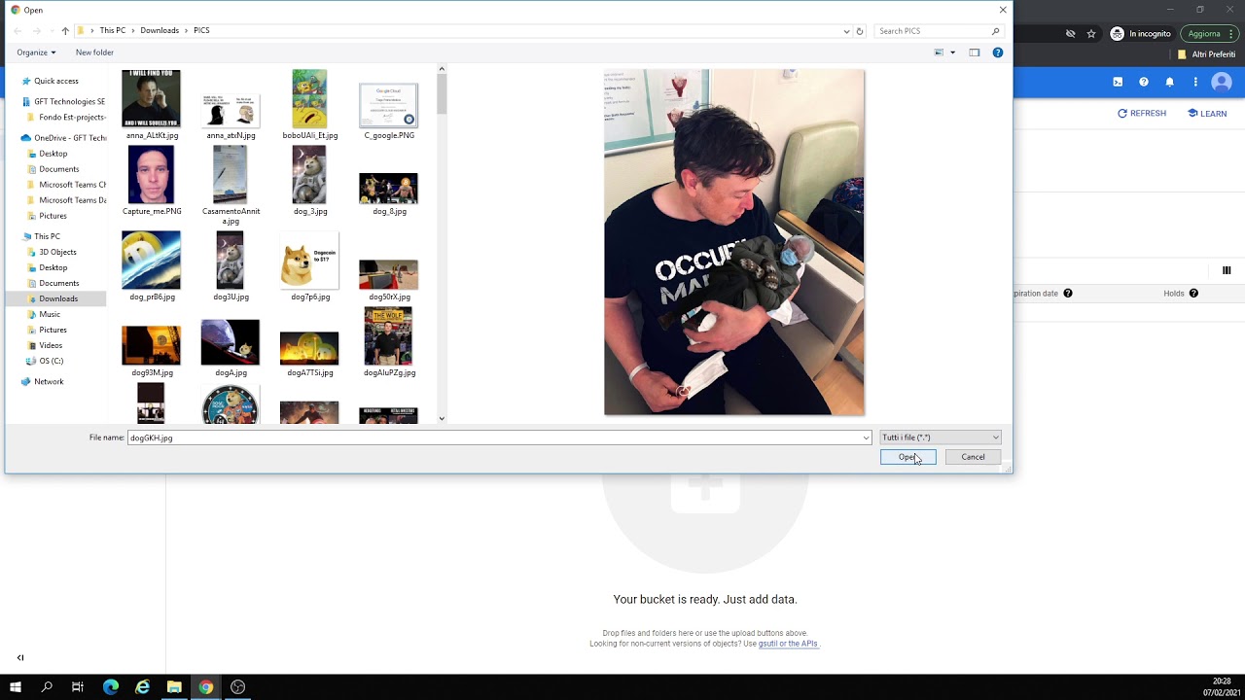The width and height of the screenshot is (1245, 700).
Task: Click the column display options icon
Action: pos(1227,270)
